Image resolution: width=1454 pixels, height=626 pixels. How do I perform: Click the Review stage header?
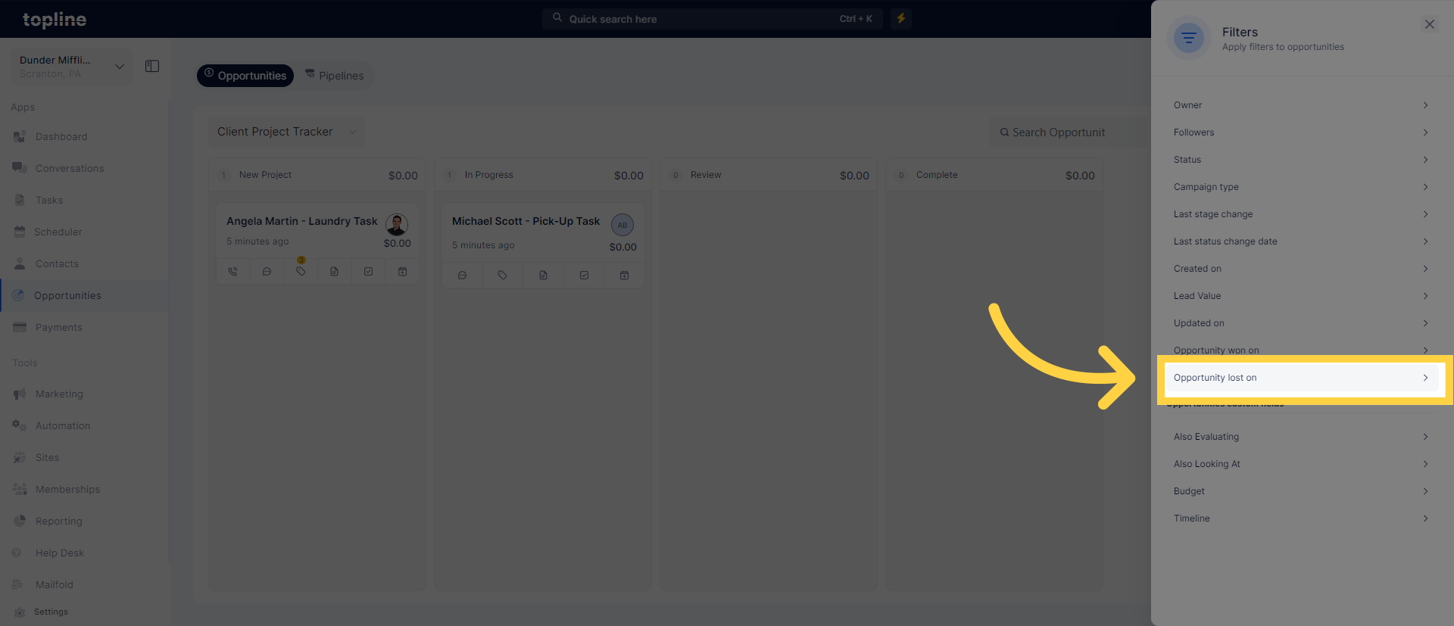[x=769, y=175]
